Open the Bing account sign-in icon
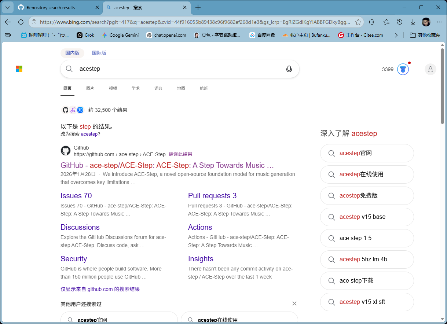 click(x=430, y=69)
